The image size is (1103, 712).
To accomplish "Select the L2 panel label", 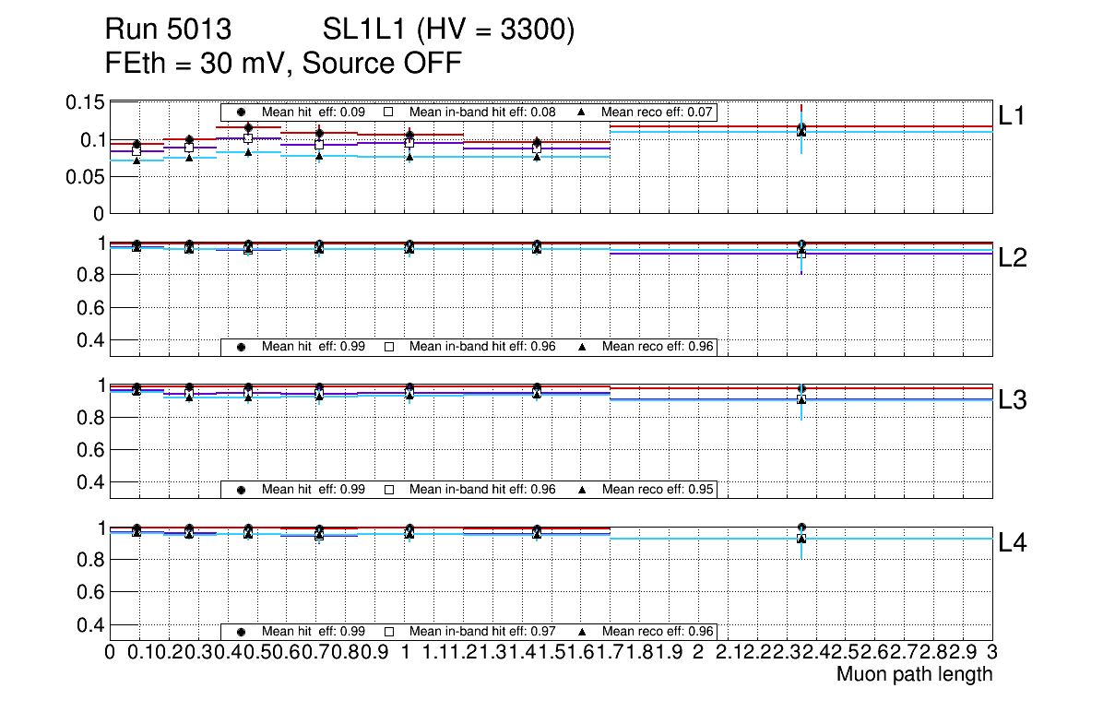I will coord(1013,257).
